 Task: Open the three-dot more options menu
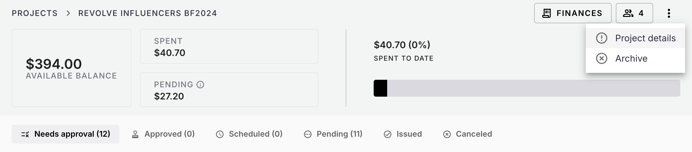669,13
